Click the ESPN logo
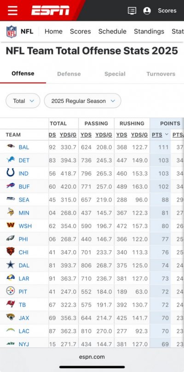This screenshot has width=184, height=372. [51, 11]
